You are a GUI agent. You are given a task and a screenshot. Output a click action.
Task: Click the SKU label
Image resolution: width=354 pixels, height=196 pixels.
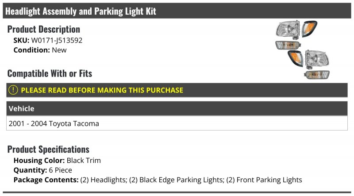(21, 40)
